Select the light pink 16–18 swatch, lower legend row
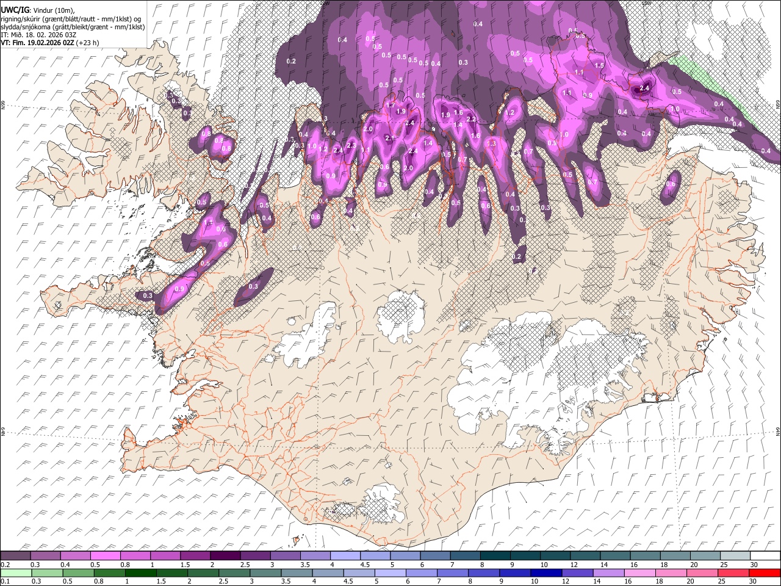Image resolution: width=781 pixels, height=586 pixels. (x=640, y=573)
